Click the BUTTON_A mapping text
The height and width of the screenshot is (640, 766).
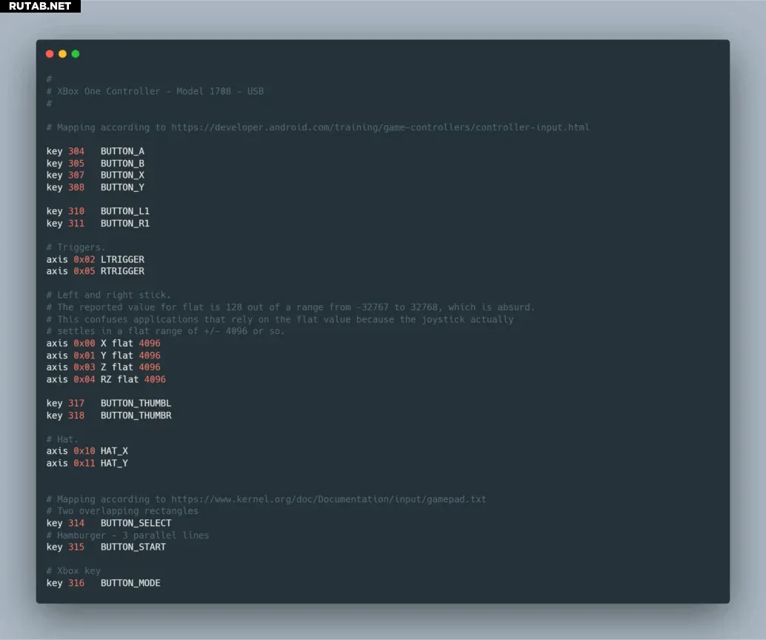coord(122,151)
